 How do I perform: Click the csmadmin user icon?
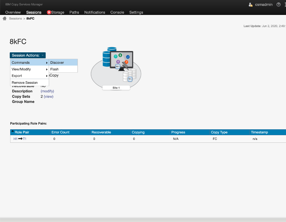251,5
